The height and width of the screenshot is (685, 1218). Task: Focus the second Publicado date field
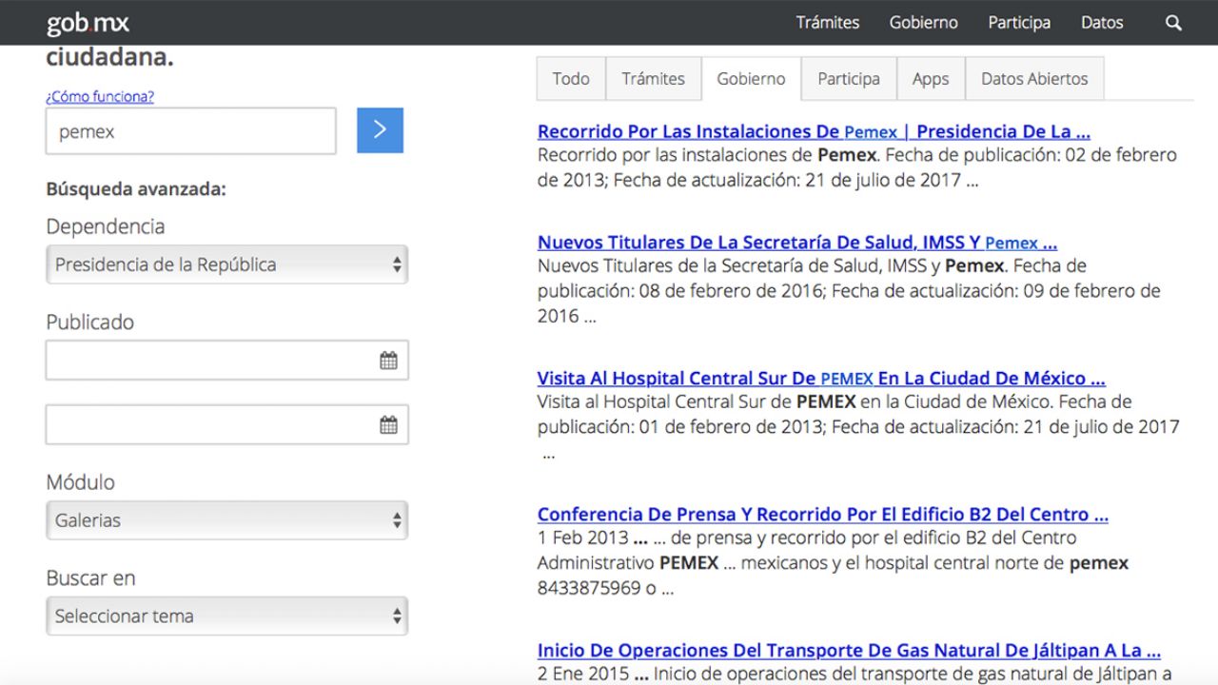[x=226, y=425]
